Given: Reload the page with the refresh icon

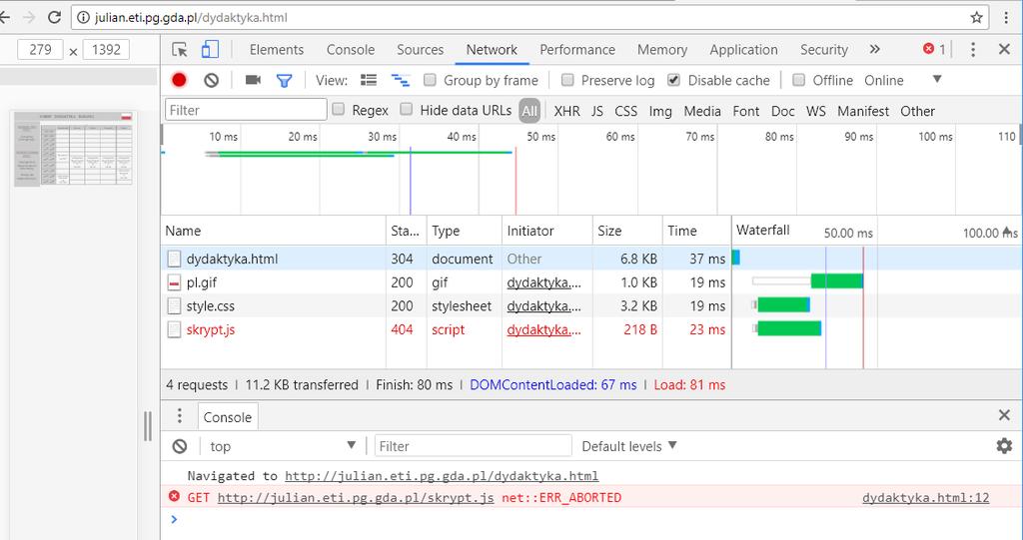Looking at the screenshot, I should coord(55,18).
